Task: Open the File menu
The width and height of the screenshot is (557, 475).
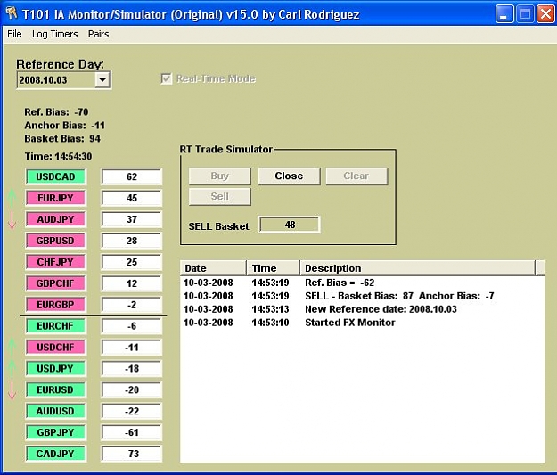Action: [14, 34]
